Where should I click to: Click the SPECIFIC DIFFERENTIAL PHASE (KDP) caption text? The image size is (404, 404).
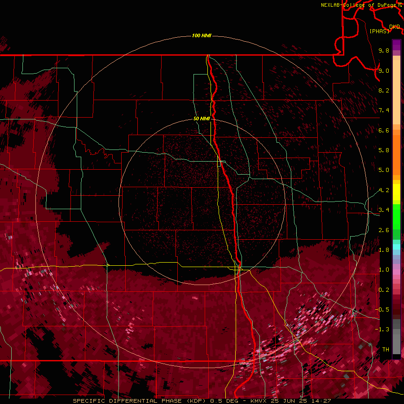140,401
